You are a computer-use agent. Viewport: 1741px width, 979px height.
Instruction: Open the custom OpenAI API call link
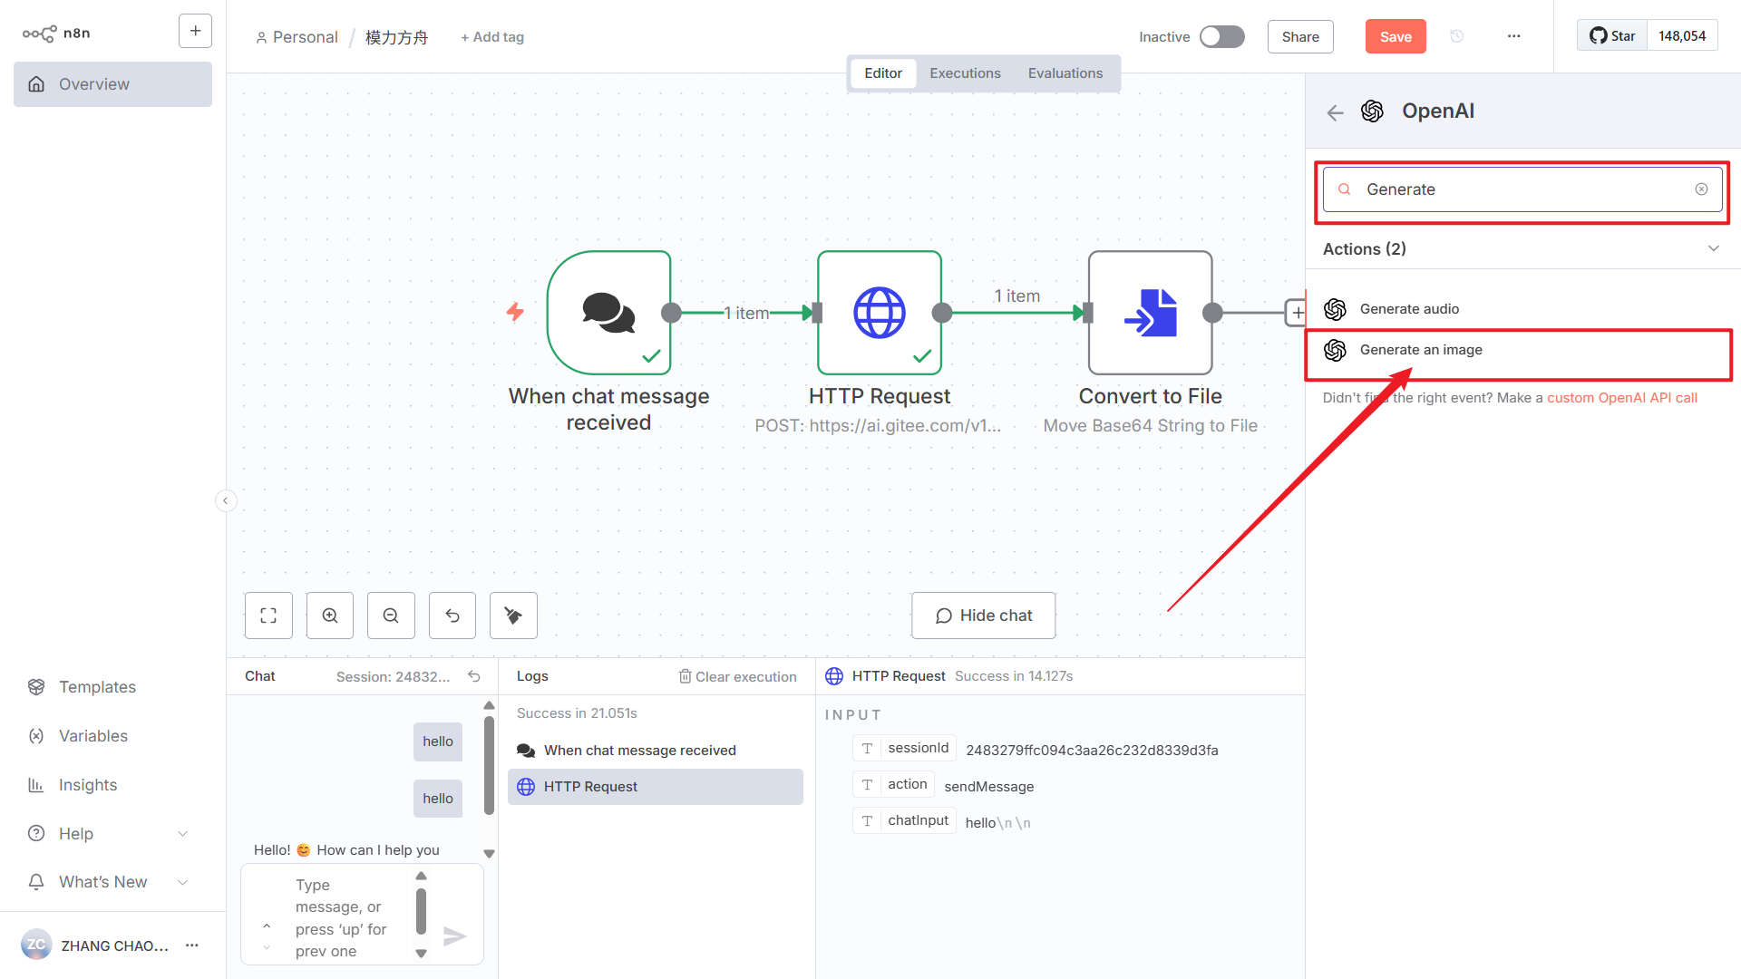click(1621, 398)
